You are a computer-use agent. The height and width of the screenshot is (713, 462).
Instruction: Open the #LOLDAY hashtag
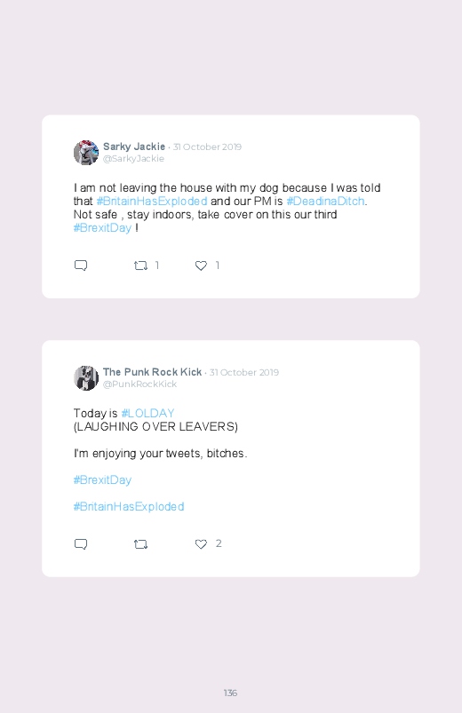(x=148, y=414)
